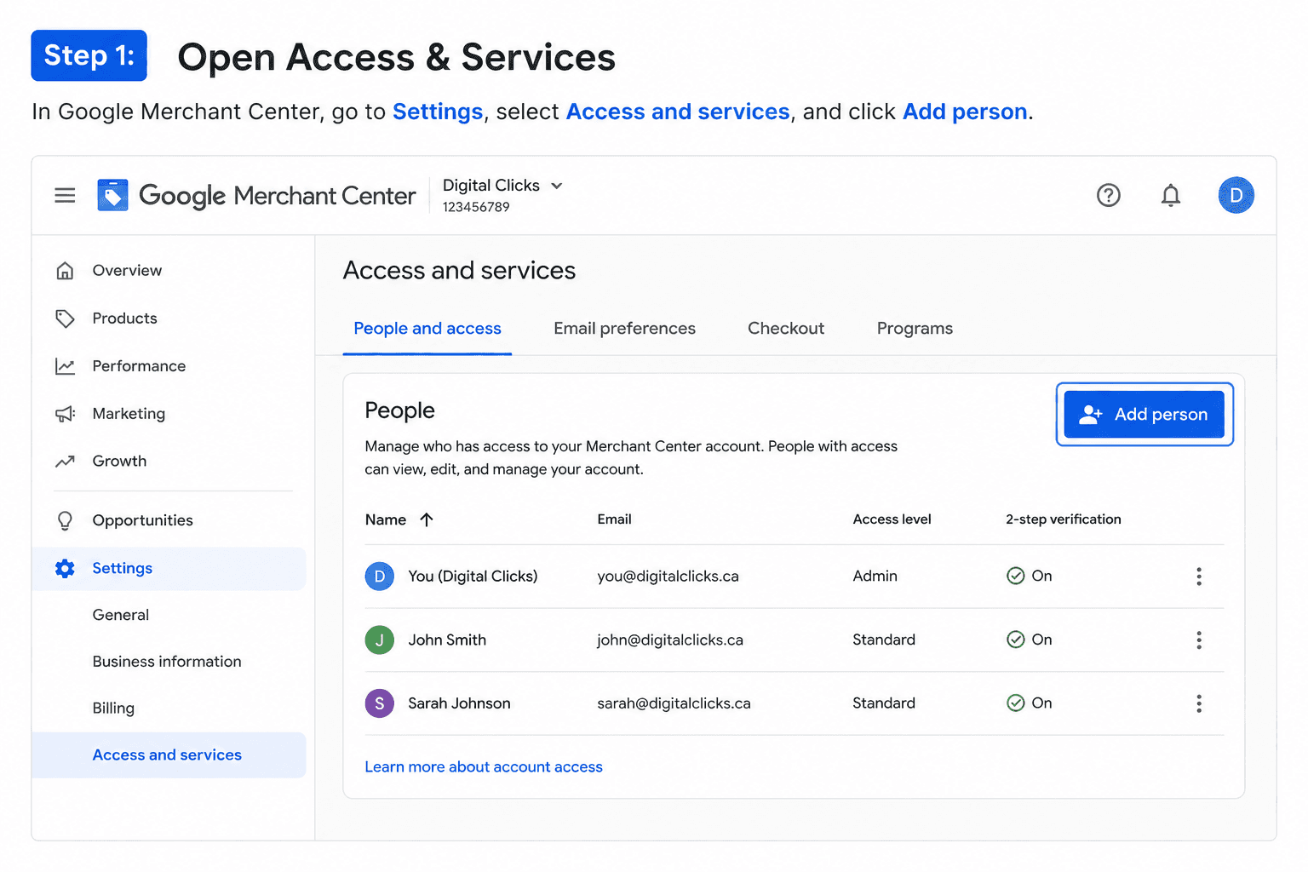Viewport: 1308px width, 872px height.
Task: Click Sarah Johnson's Standard access level
Action: point(884,703)
